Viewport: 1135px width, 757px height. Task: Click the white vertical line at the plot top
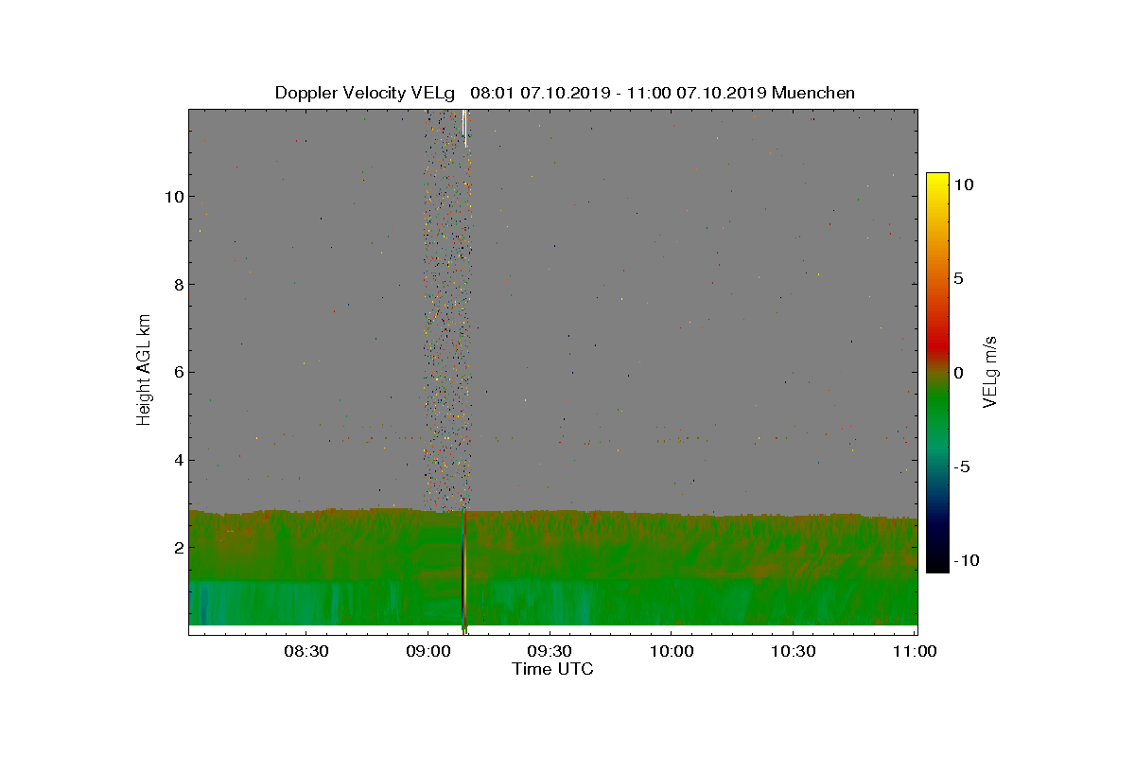tap(464, 128)
